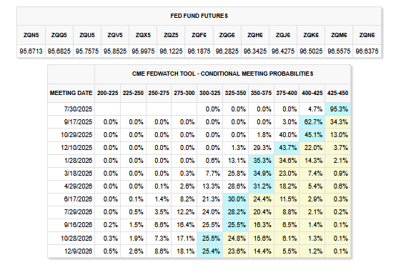The height and width of the screenshot is (275, 401).
Task: Click the FED FUND FUTURES table title
Action: (199, 16)
